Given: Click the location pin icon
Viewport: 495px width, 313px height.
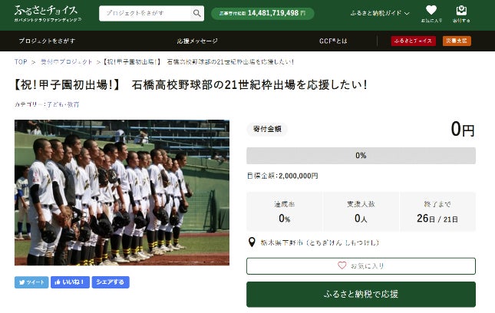Looking at the screenshot, I should [x=252, y=242].
